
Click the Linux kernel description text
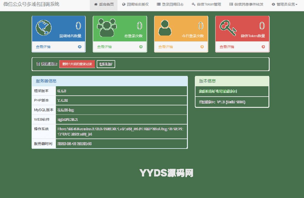coord(120,131)
